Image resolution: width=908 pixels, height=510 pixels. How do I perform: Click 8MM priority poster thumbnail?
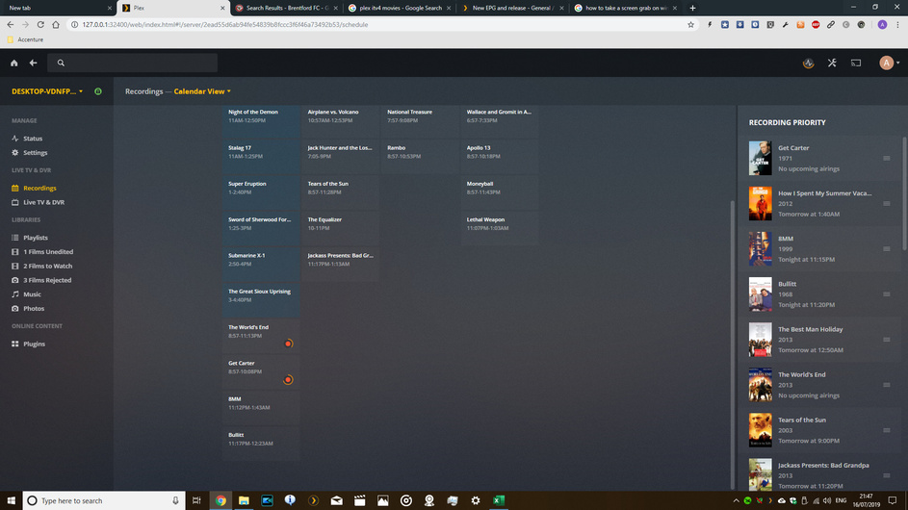(x=760, y=249)
